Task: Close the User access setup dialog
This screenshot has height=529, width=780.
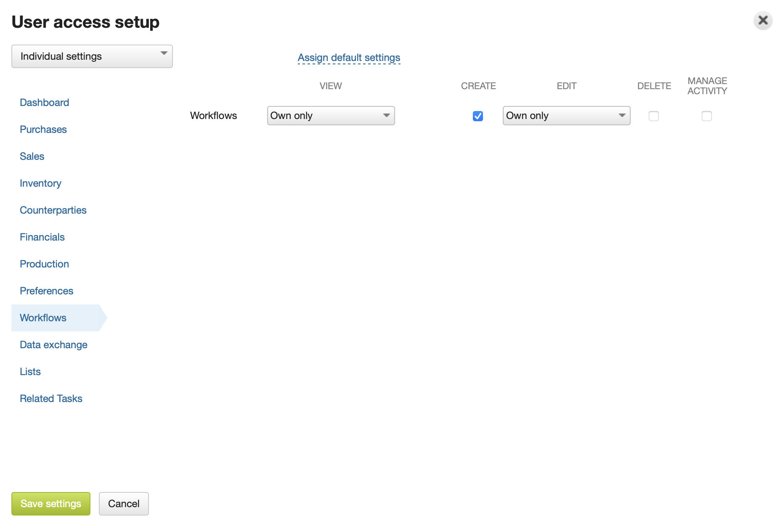Action: pyautogui.click(x=763, y=21)
